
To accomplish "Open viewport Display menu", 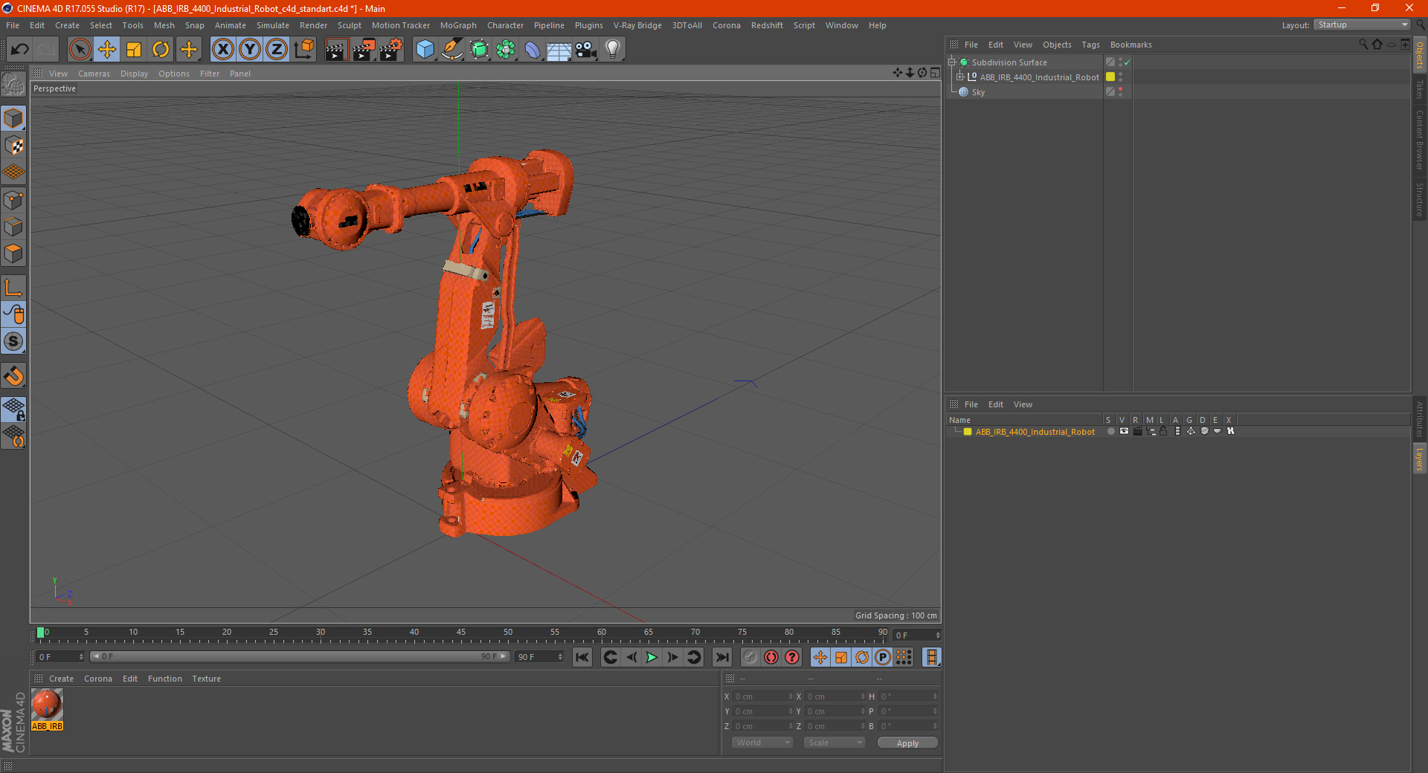I will point(134,74).
